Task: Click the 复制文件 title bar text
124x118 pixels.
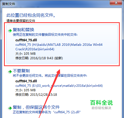Action: [9, 4]
